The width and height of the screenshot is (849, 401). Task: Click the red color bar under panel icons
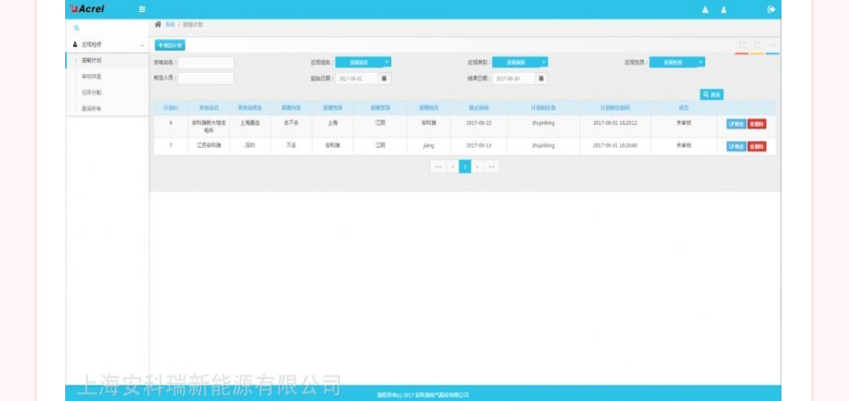coord(741,54)
